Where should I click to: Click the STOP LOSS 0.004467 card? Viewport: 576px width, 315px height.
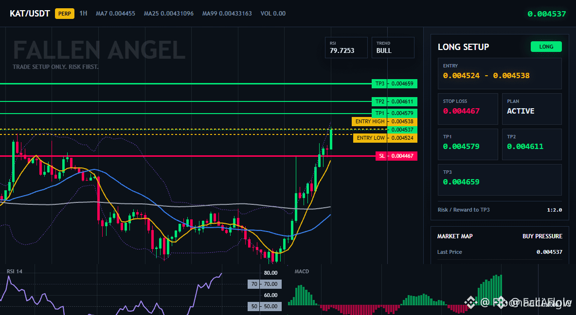(x=468, y=109)
